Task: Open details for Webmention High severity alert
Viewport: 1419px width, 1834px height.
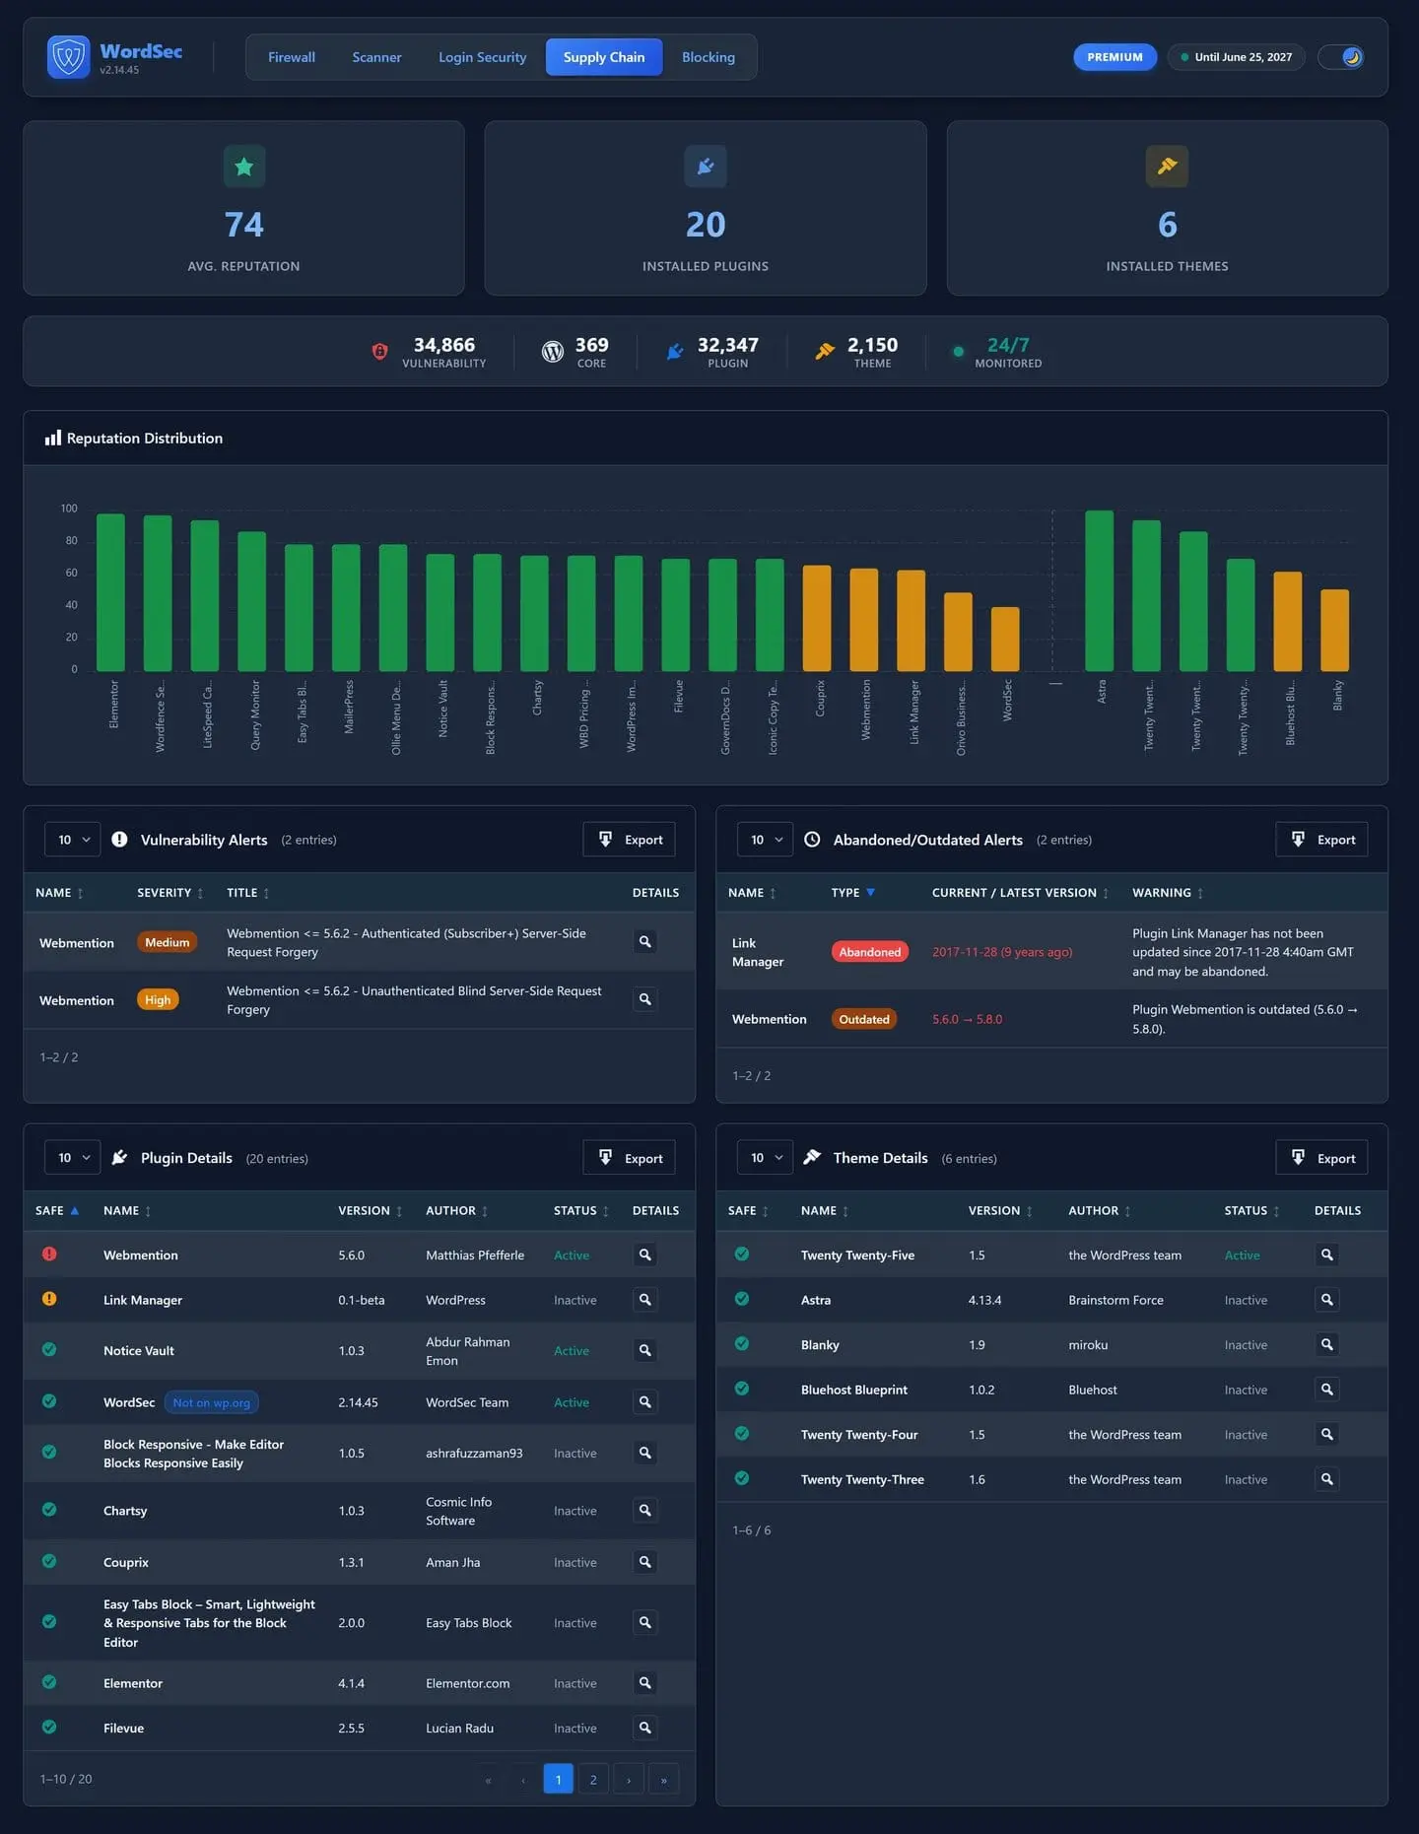Action: (645, 999)
